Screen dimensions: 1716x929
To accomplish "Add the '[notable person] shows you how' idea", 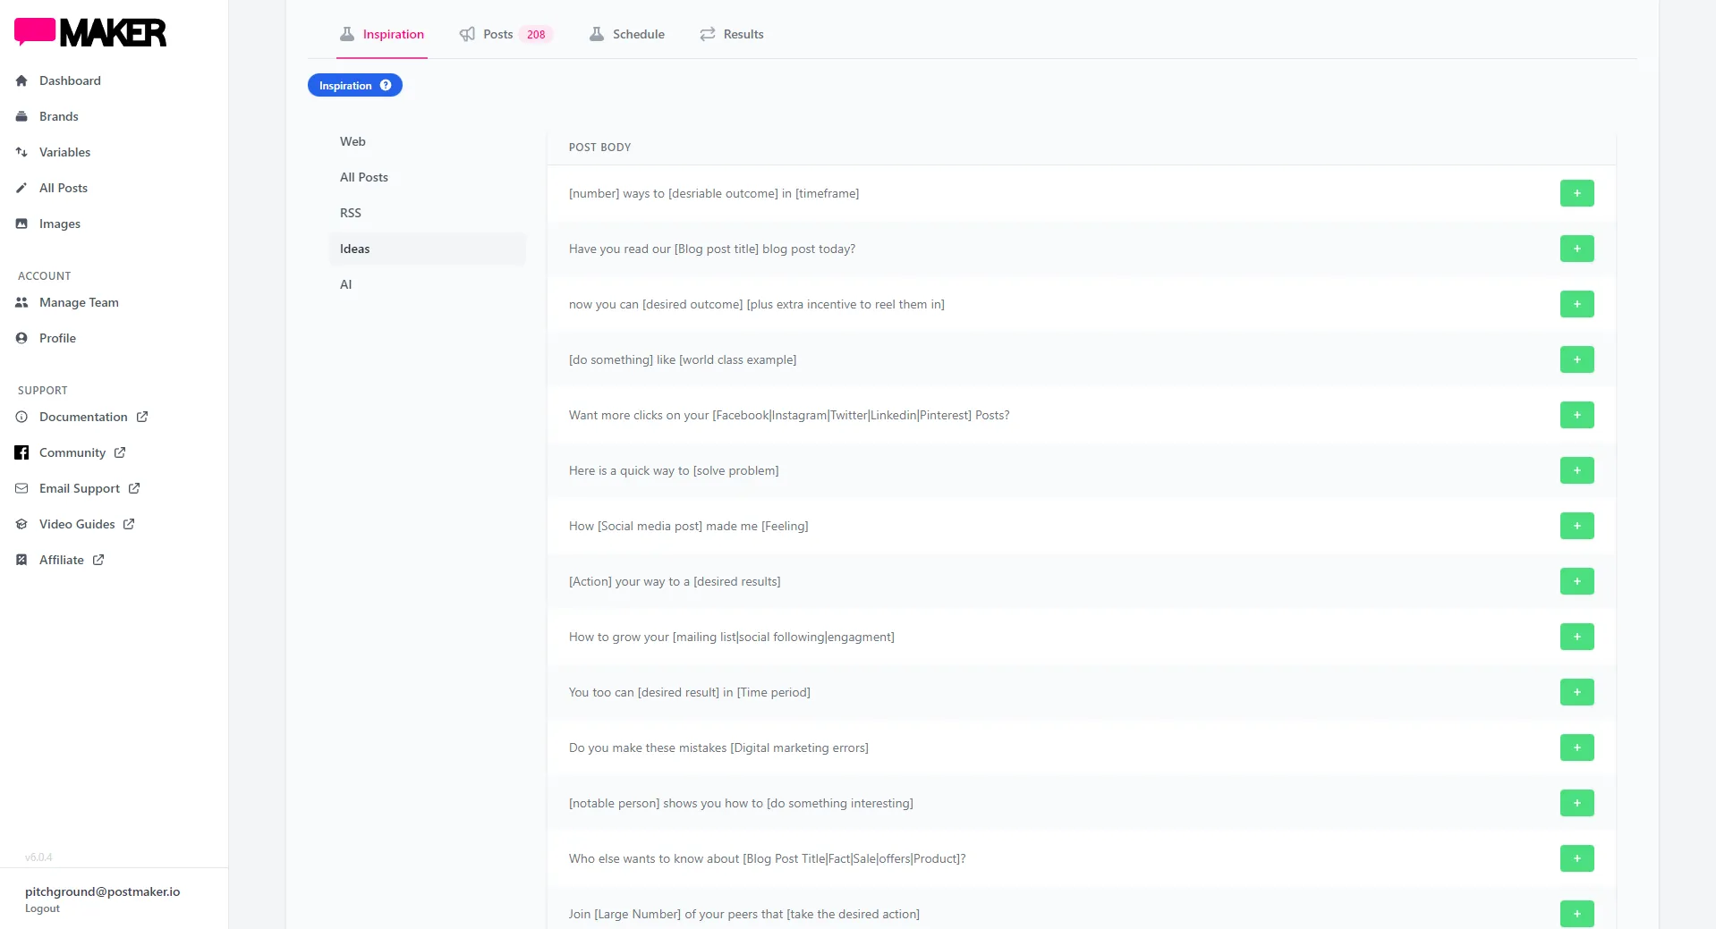I will click(x=1576, y=803).
